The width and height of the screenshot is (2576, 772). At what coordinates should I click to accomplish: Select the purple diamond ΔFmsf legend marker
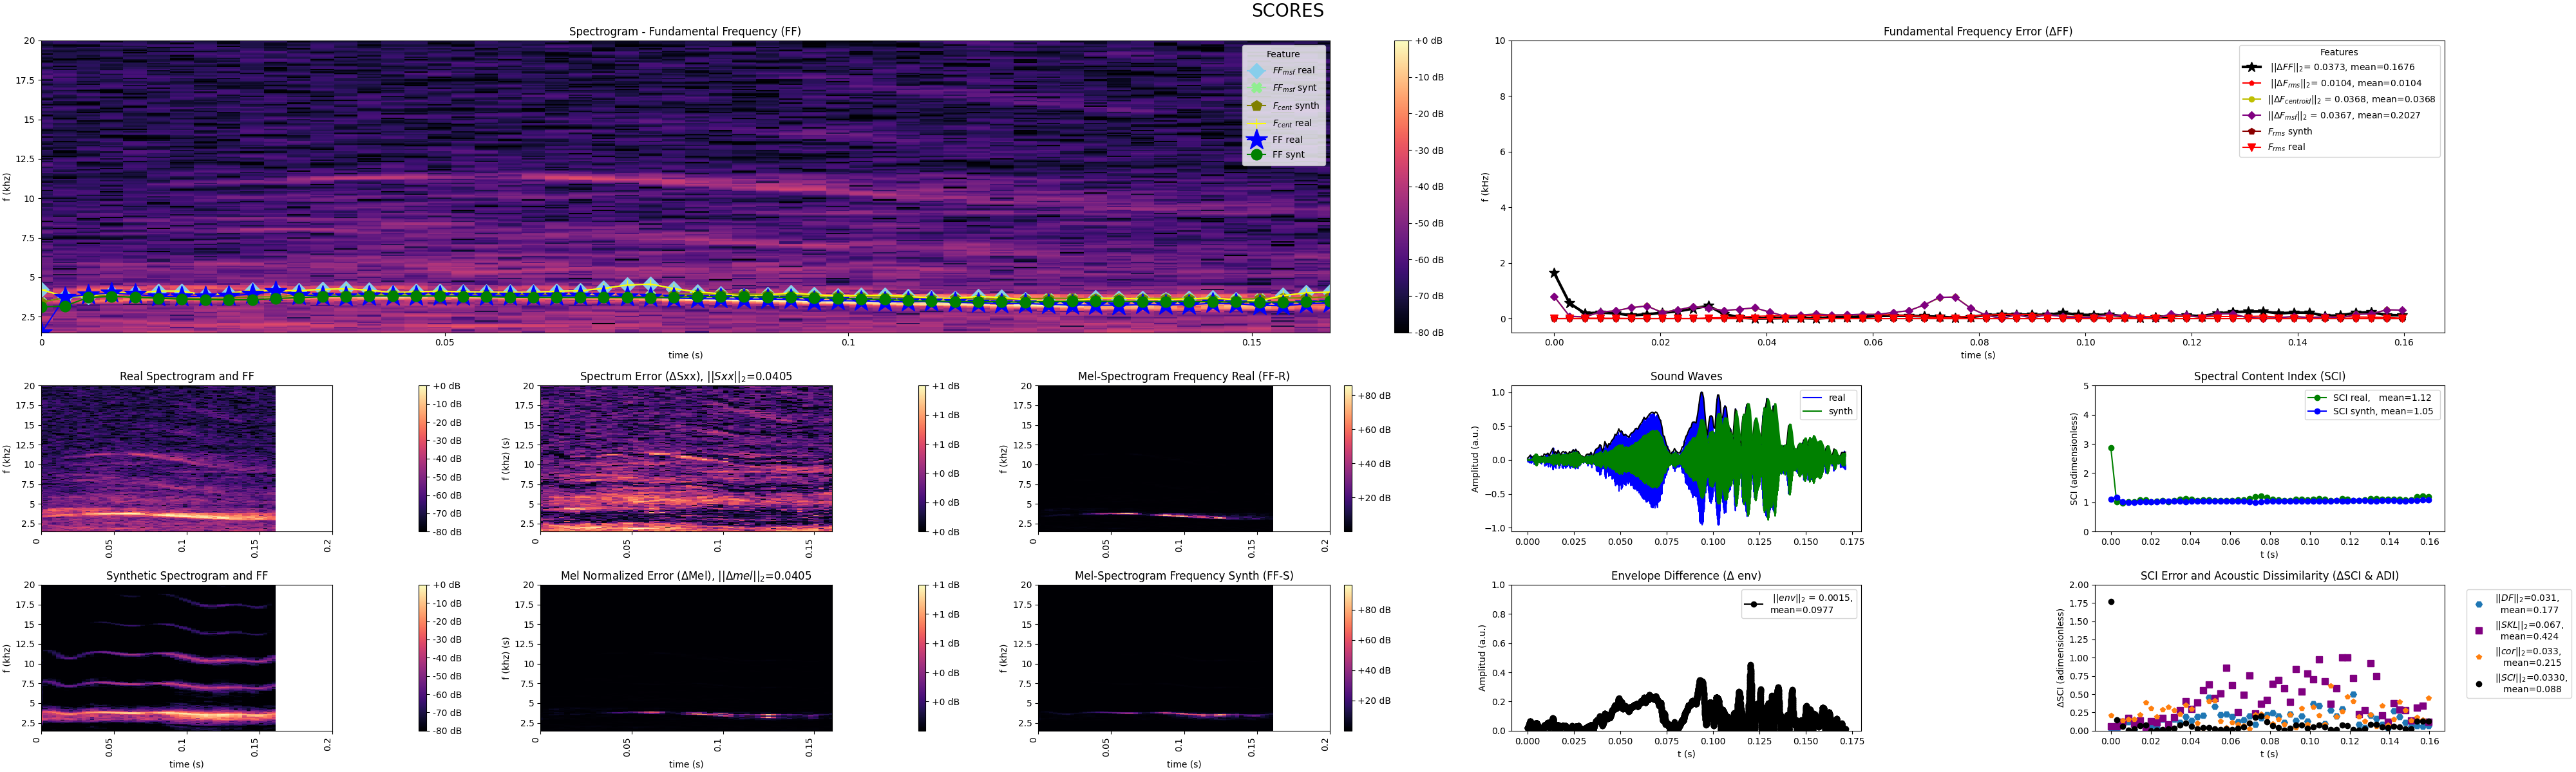click(2251, 116)
